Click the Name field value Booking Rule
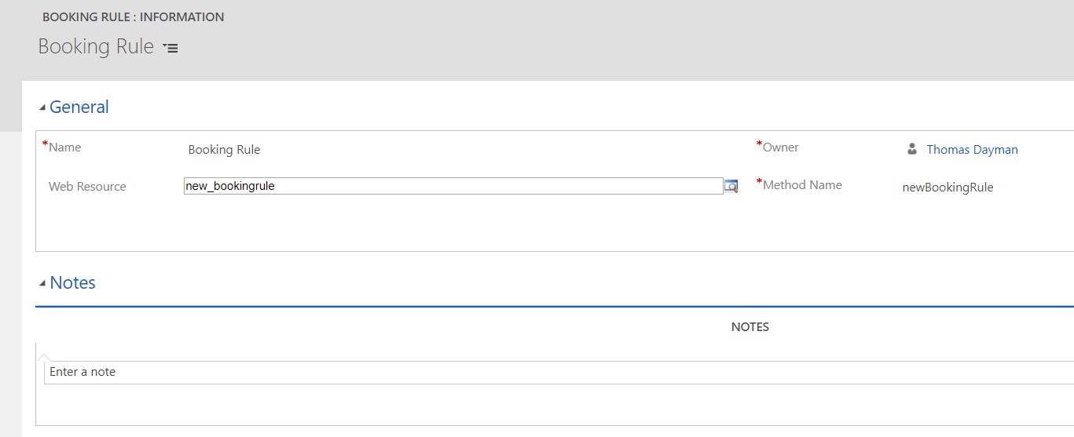This screenshot has width=1074, height=437. (x=224, y=150)
